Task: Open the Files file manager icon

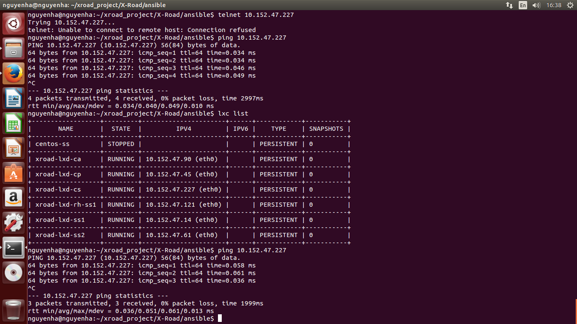Action: [13, 49]
